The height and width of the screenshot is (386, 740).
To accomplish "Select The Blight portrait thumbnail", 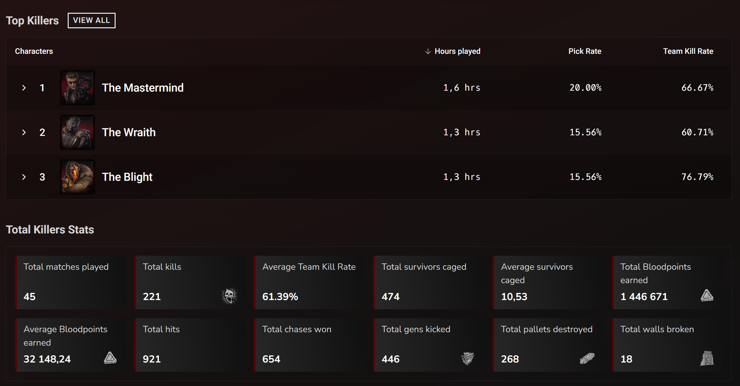I will pos(77,177).
